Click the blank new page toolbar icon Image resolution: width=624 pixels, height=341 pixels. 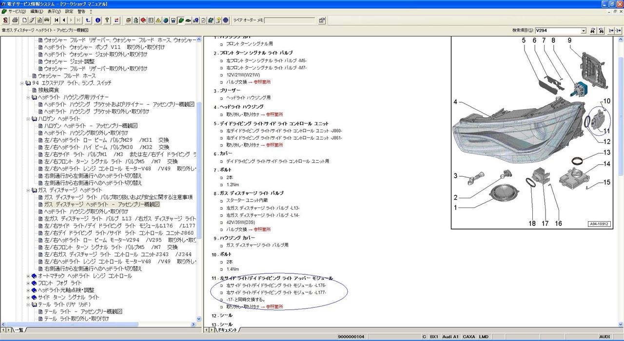pos(24,20)
